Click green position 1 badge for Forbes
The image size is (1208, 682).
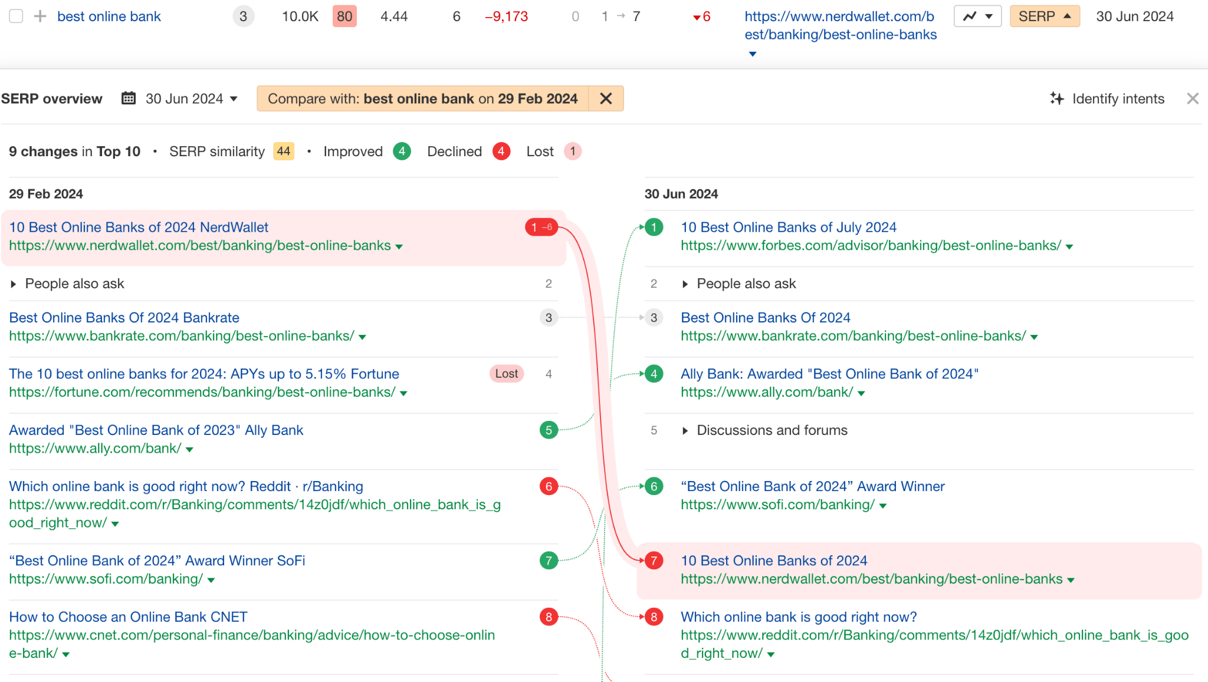tap(654, 227)
